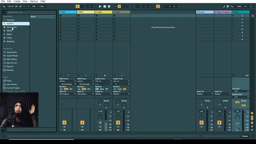
Task: Open All Channels dropdown on track 2
Action: [x=86, y=84]
